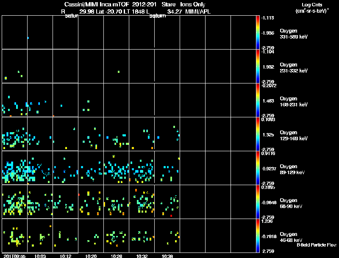
Task: Click the "10:03" time axis label
Action: [40, 256]
